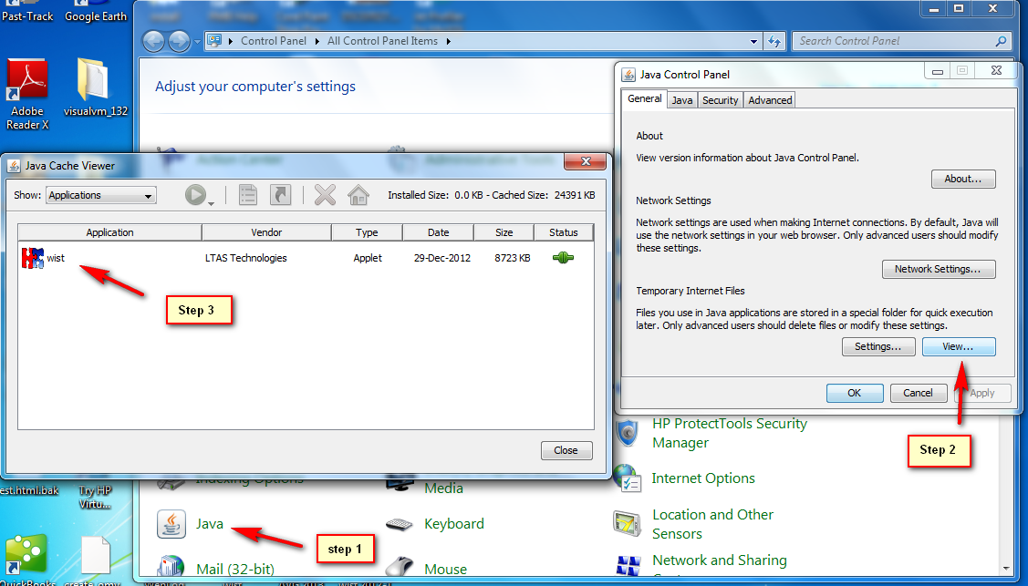Click the show JNLP file icon
The height and width of the screenshot is (586, 1028).
(248, 195)
